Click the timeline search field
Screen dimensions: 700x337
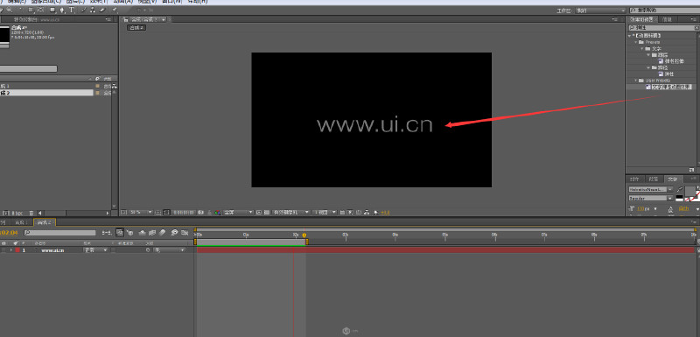pyautogui.click(x=59, y=233)
